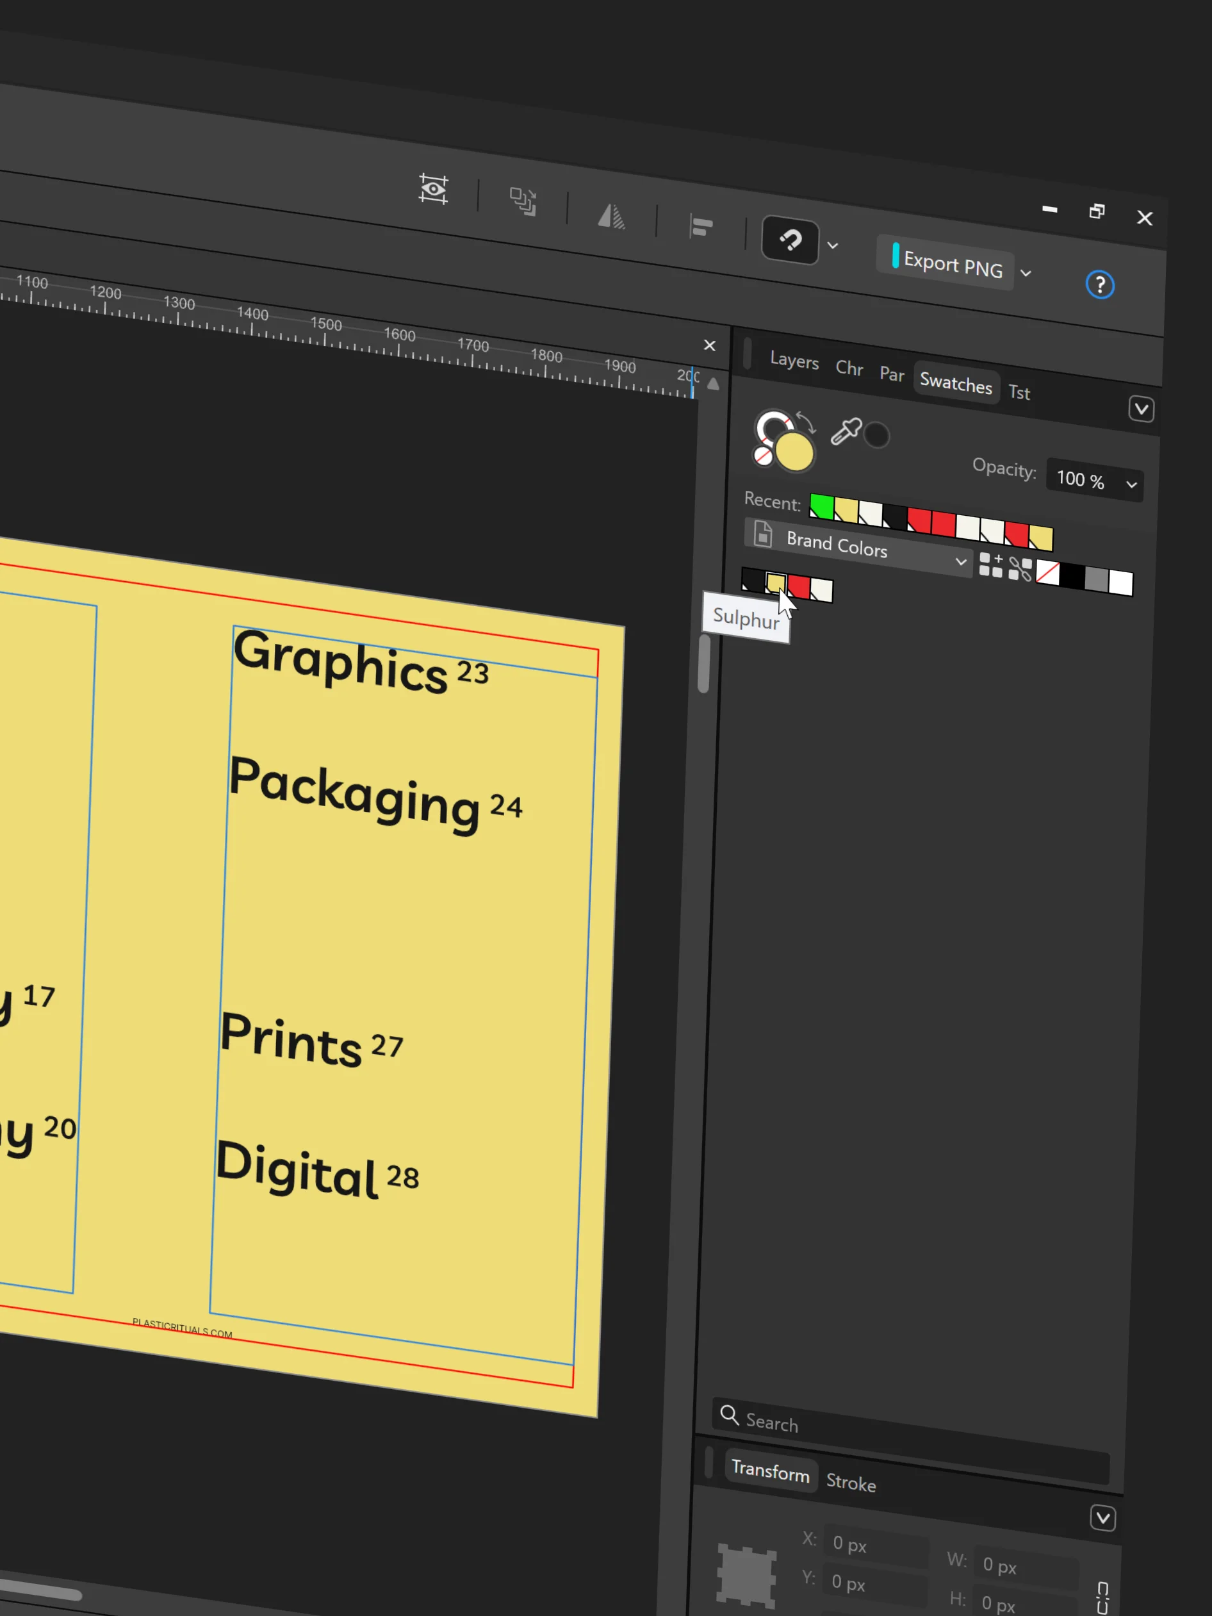Add current colour to palette with grid-plus icon
Viewport: 1212px width, 1616px height.
click(990, 565)
